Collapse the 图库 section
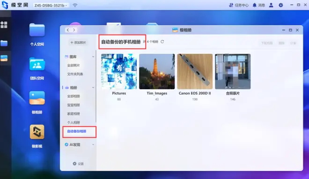 [93, 57]
